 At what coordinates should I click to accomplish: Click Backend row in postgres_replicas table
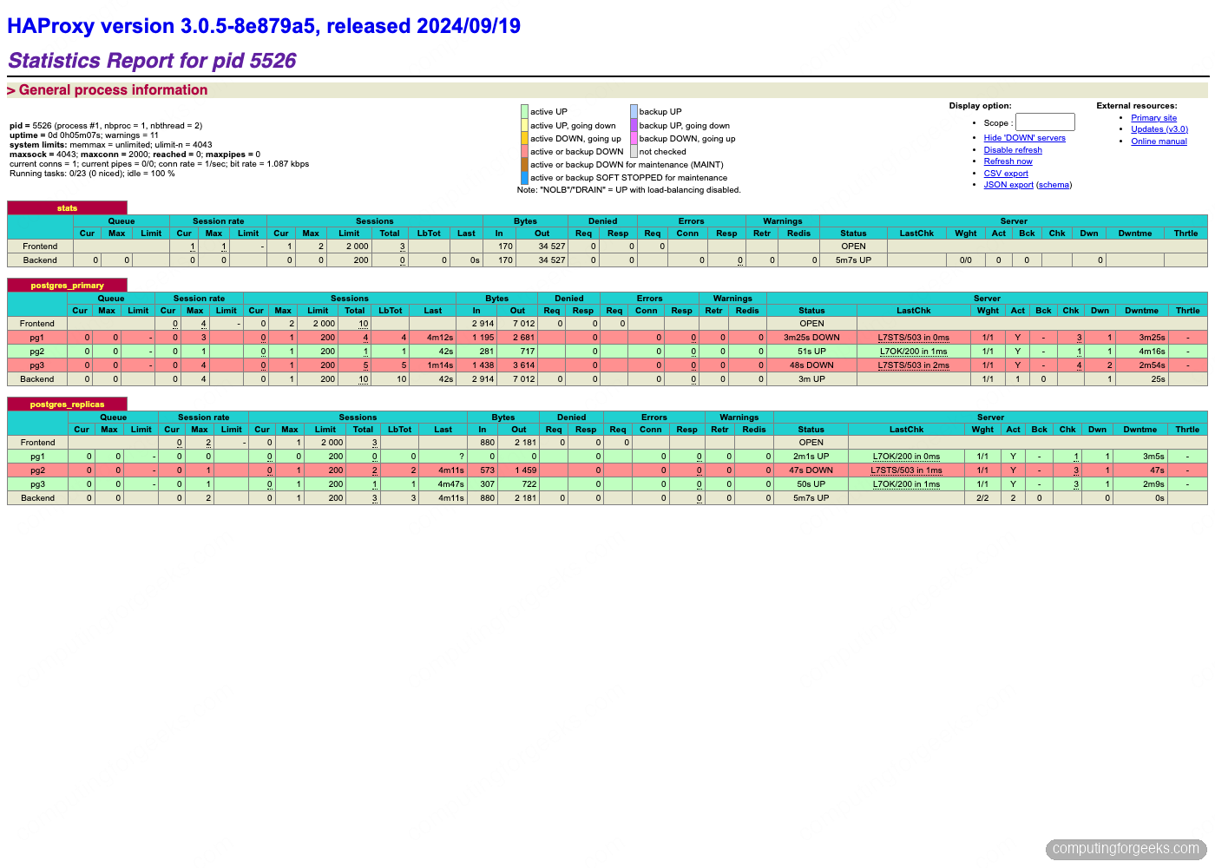(607, 498)
